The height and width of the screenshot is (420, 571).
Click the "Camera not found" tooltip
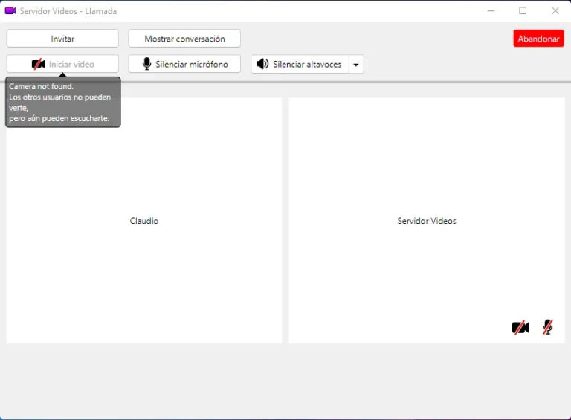62,103
